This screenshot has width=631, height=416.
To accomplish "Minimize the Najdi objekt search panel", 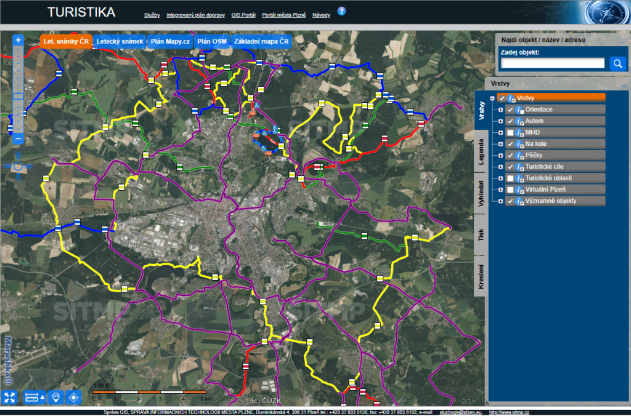I will pyautogui.click(x=622, y=41).
